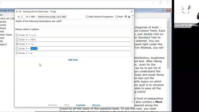Uncheck the 'float f = -1;' option
199x112 pixels.
(x=17, y=44)
